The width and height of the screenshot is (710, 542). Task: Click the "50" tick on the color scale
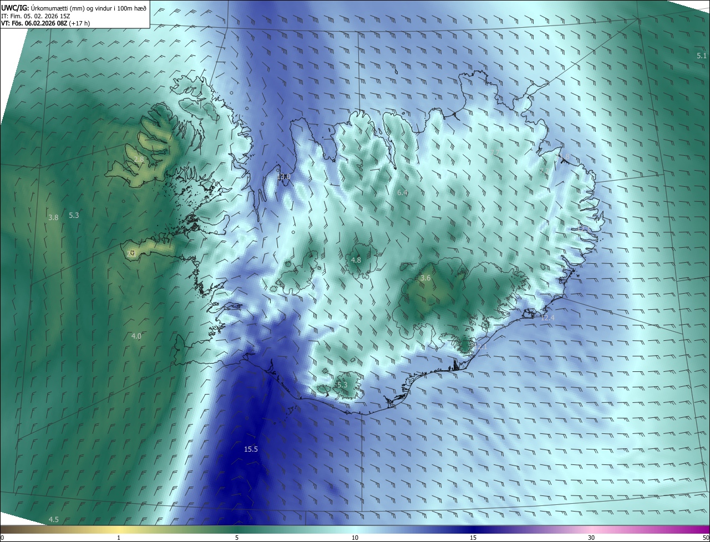pyautogui.click(x=706, y=538)
